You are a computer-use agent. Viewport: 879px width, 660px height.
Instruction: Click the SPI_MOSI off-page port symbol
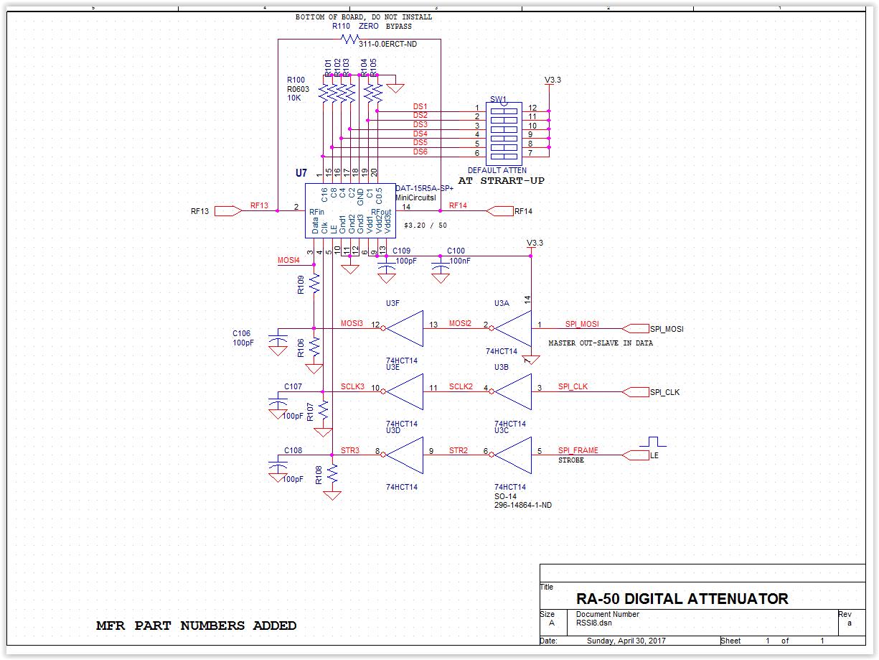[635, 329]
